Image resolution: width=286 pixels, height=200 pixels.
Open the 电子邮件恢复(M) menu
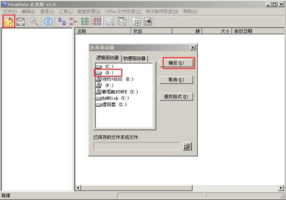point(162,11)
